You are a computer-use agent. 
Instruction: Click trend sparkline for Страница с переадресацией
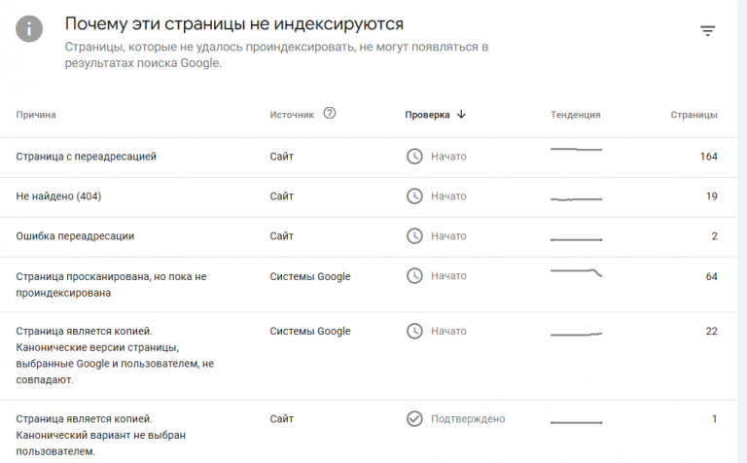click(x=576, y=150)
